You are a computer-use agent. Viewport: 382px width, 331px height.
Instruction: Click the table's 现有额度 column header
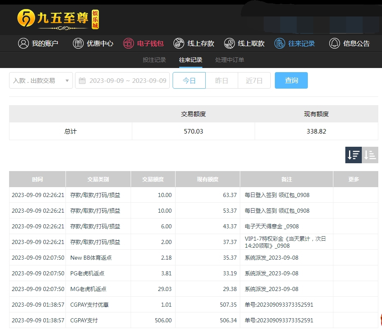pyautogui.click(x=208, y=179)
